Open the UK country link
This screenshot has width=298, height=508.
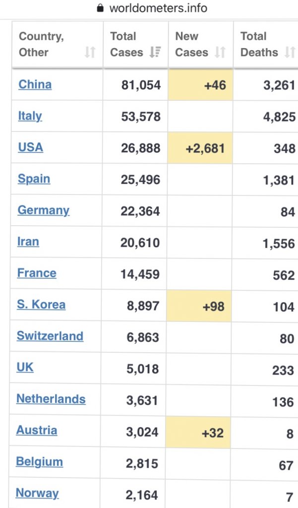(x=25, y=368)
